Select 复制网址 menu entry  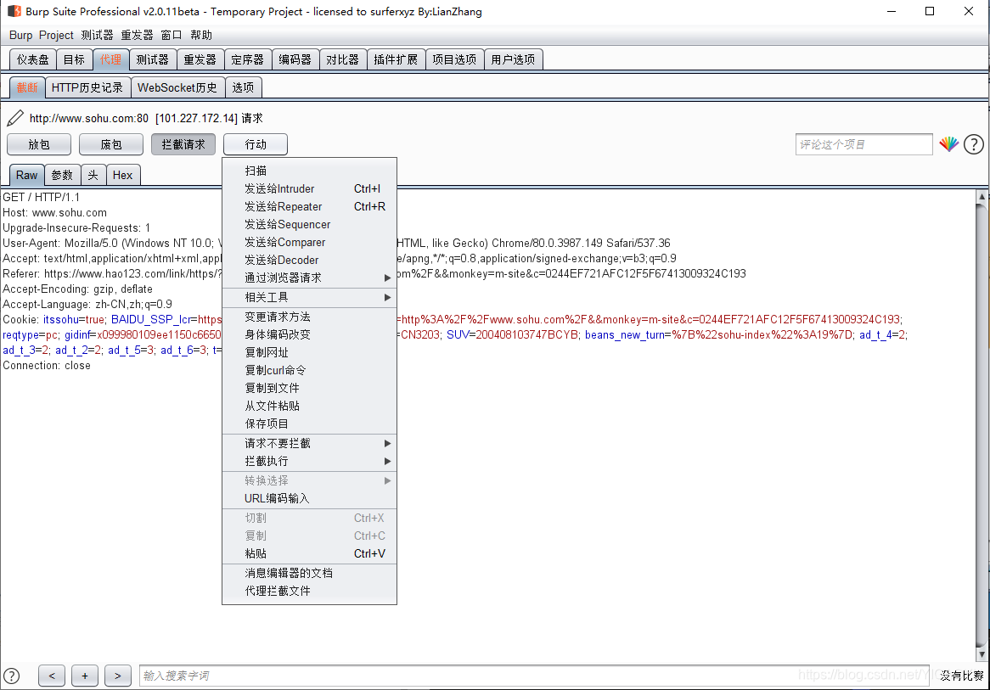tap(309, 352)
